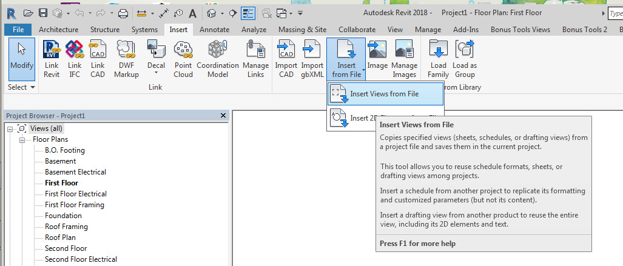The width and height of the screenshot is (623, 266).
Task: Choose Insert Views from File menu item
Action: pos(385,94)
